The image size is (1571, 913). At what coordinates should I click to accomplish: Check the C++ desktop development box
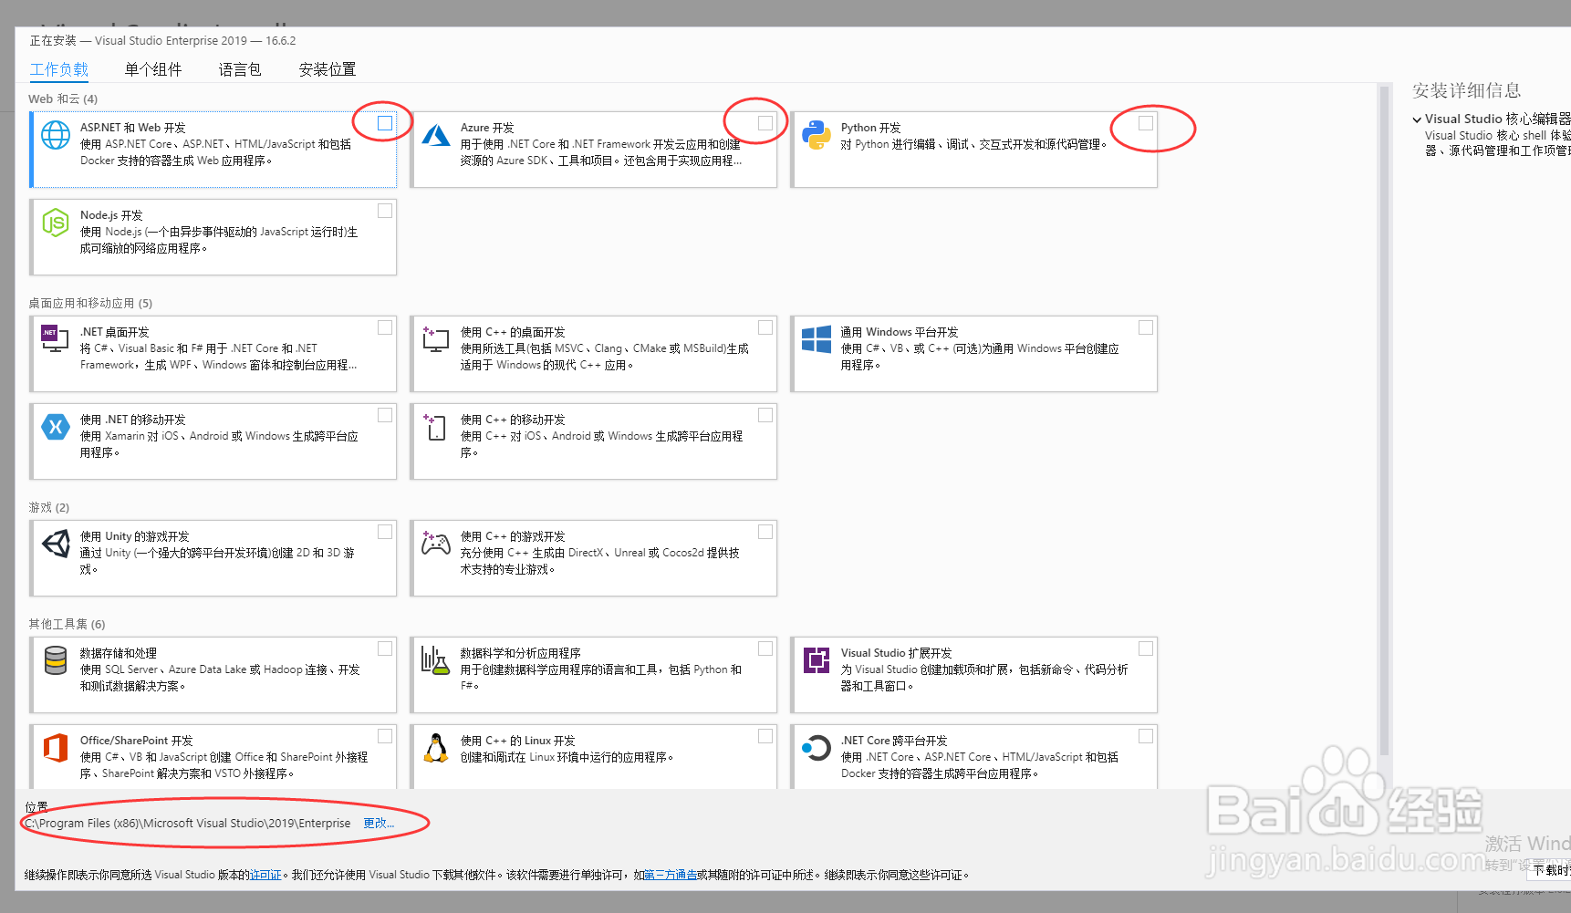(765, 327)
